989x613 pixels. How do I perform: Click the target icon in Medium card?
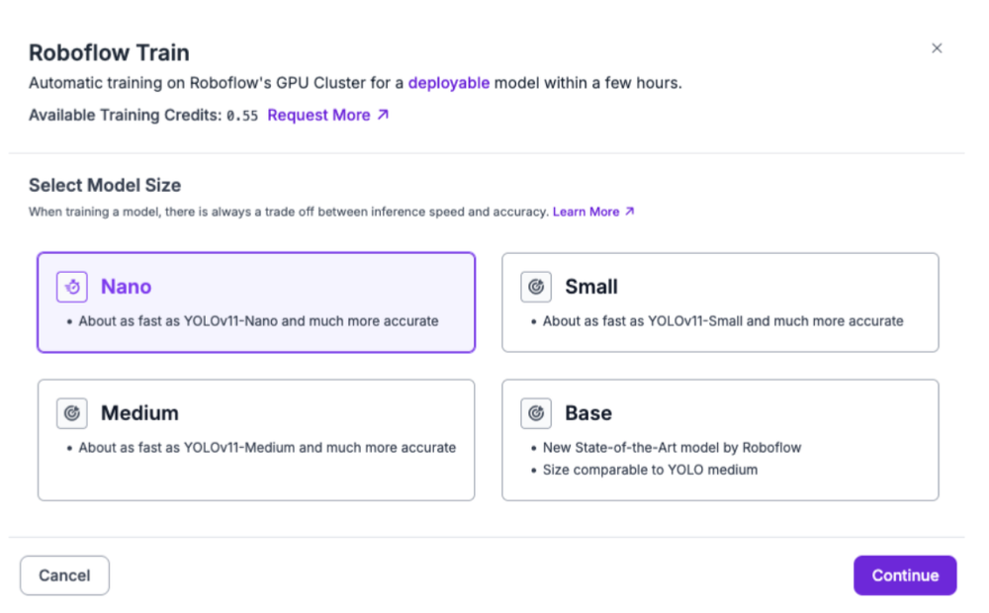(x=72, y=413)
